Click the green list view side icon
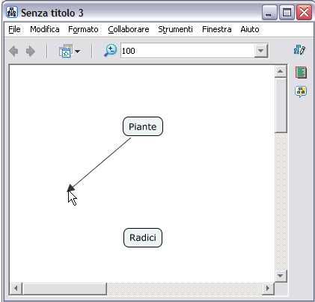This screenshot has height=302, width=315. pos(301,73)
